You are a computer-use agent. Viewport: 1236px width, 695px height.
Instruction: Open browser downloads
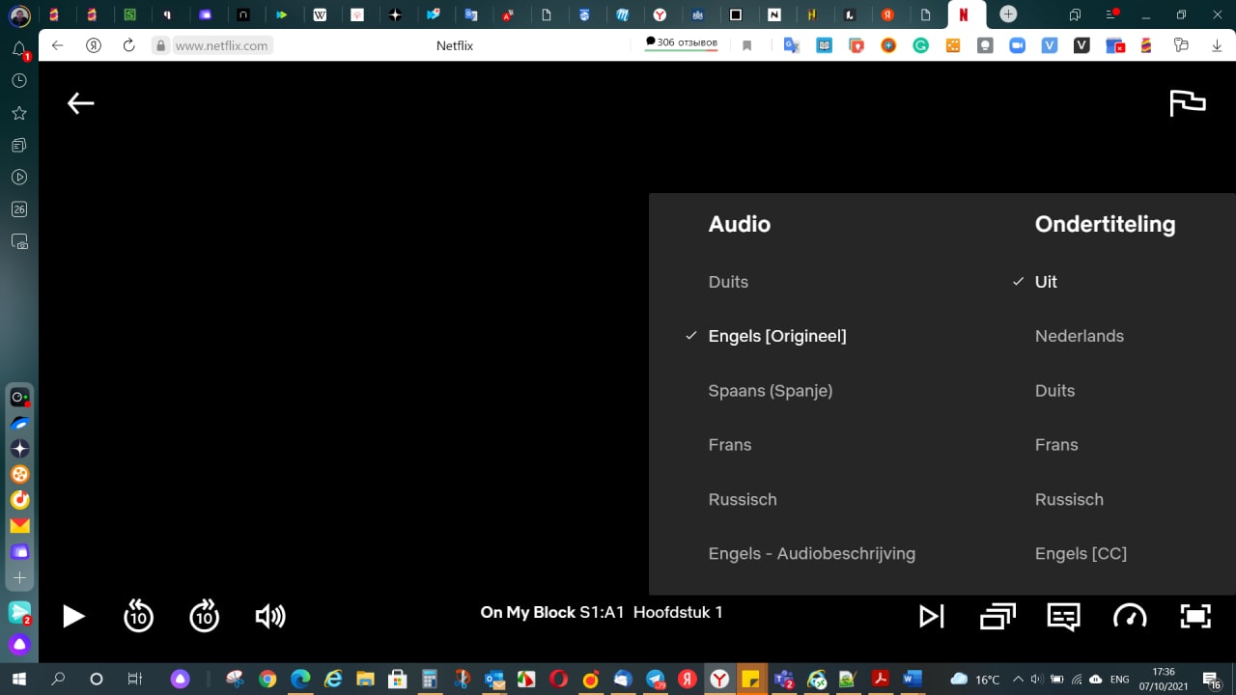pyautogui.click(x=1216, y=45)
